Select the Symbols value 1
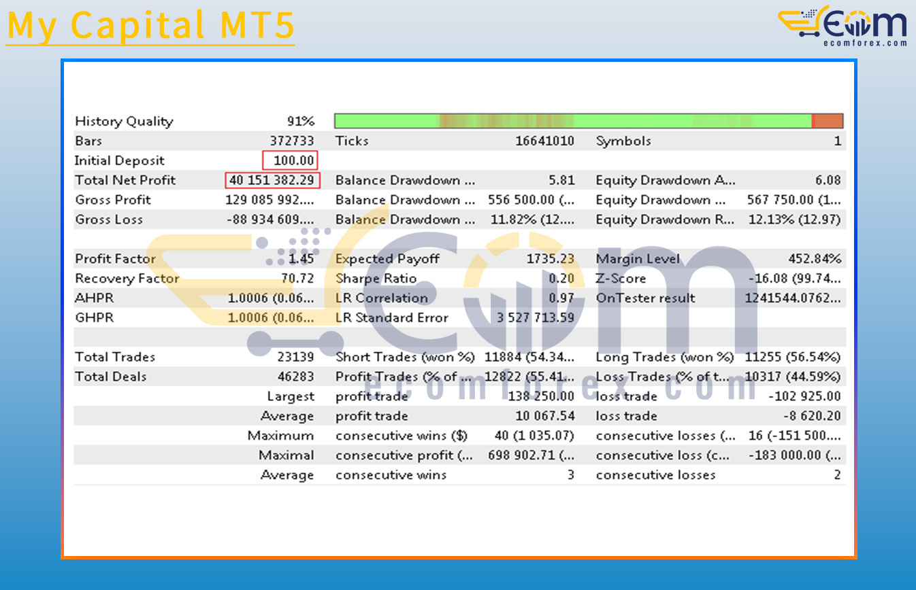916x590 pixels. pyautogui.click(x=838, y=141)
